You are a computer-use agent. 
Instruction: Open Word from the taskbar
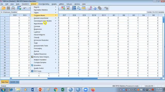pyautogui.click(x=33, y=90)
